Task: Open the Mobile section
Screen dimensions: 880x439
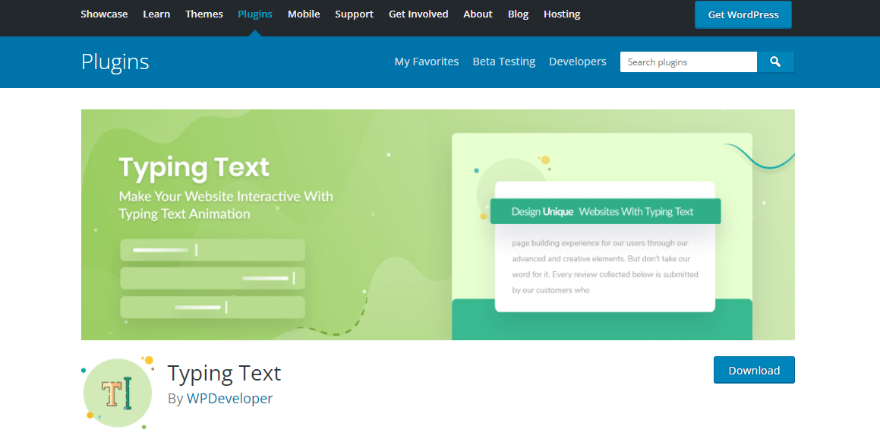Action: 304,14
